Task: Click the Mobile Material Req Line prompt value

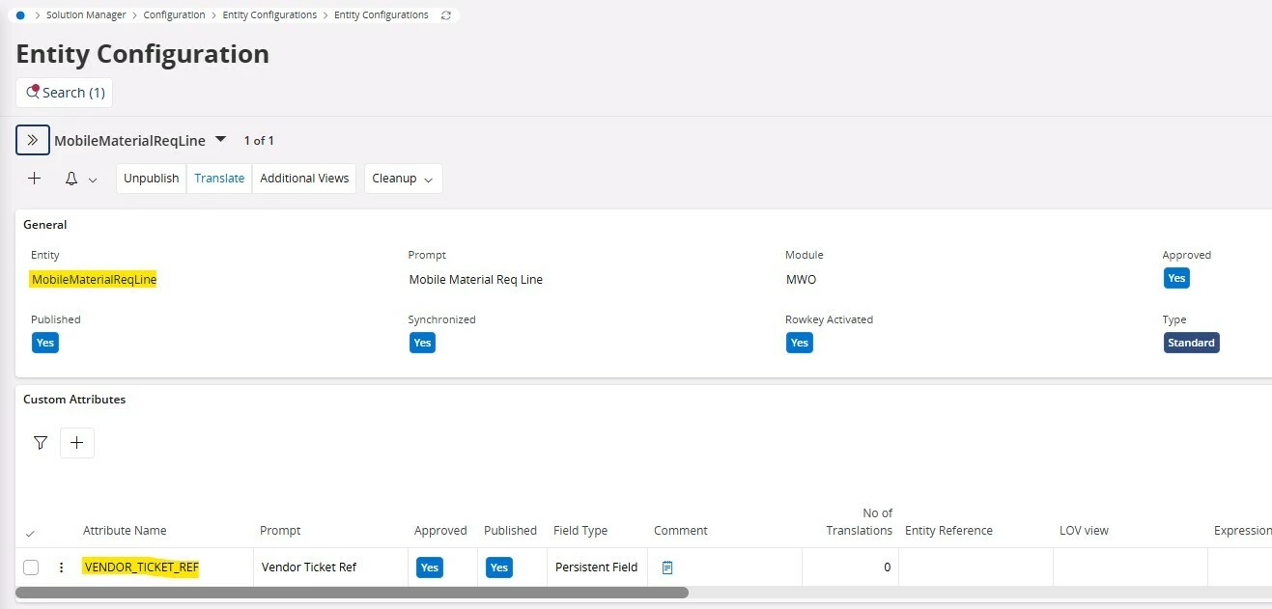Action: tap(476, 280)
